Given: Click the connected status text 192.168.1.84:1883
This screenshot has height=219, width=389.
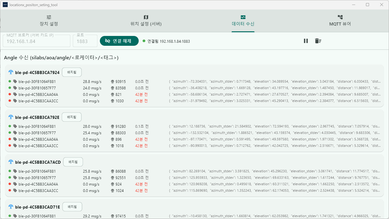Looking at the screenshot, I should [x=169, y=41].
